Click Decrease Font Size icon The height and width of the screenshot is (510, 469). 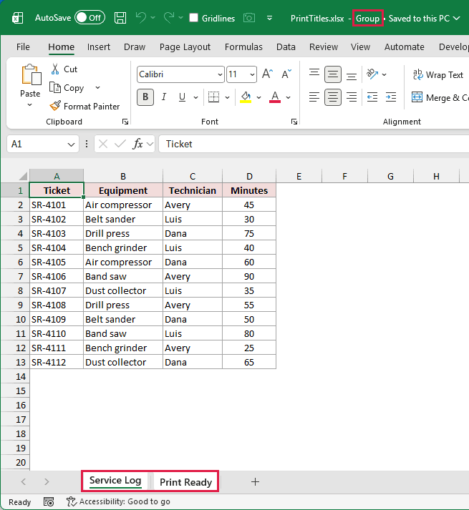[286, 74]
